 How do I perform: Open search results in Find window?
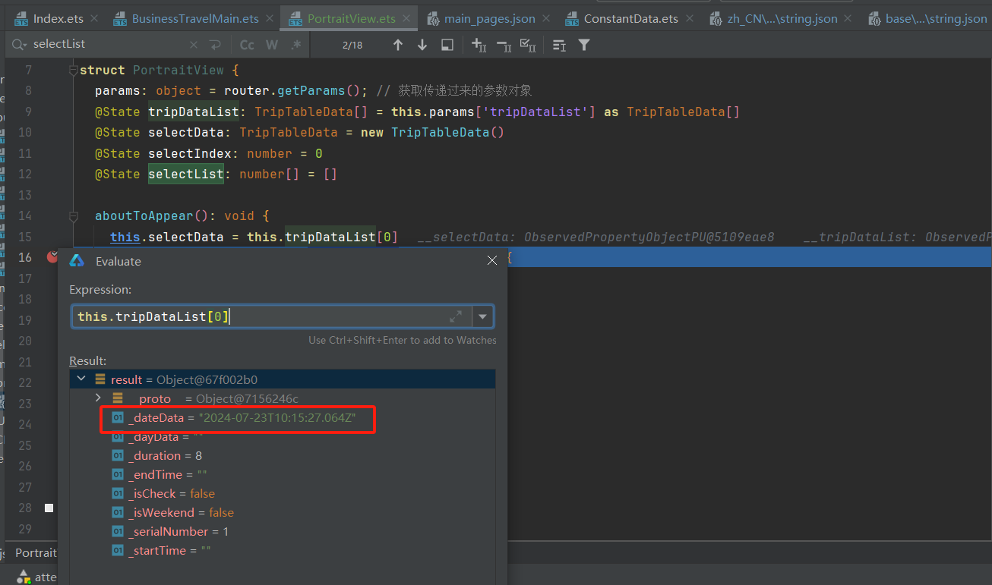(x=559, y=46)
